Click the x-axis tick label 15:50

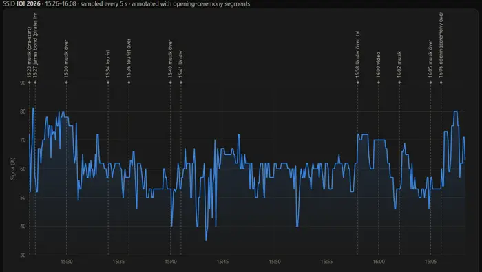pos(275,262)
